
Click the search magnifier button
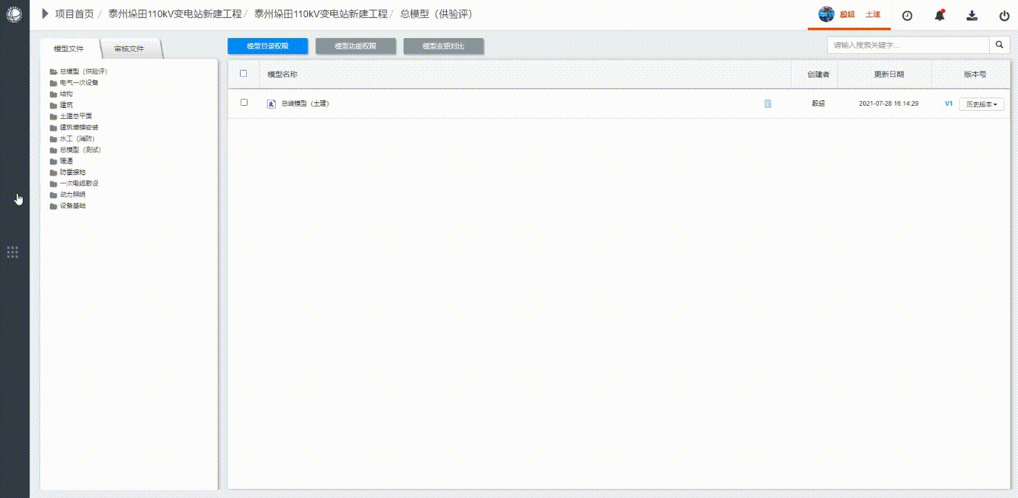pos(999,45)
